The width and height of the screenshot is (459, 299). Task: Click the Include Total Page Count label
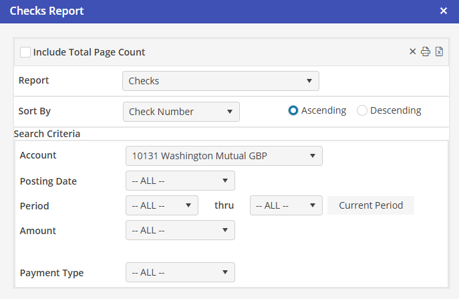89,52
